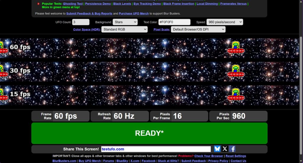Open the Black Levels test link

(x=122, y=4)
